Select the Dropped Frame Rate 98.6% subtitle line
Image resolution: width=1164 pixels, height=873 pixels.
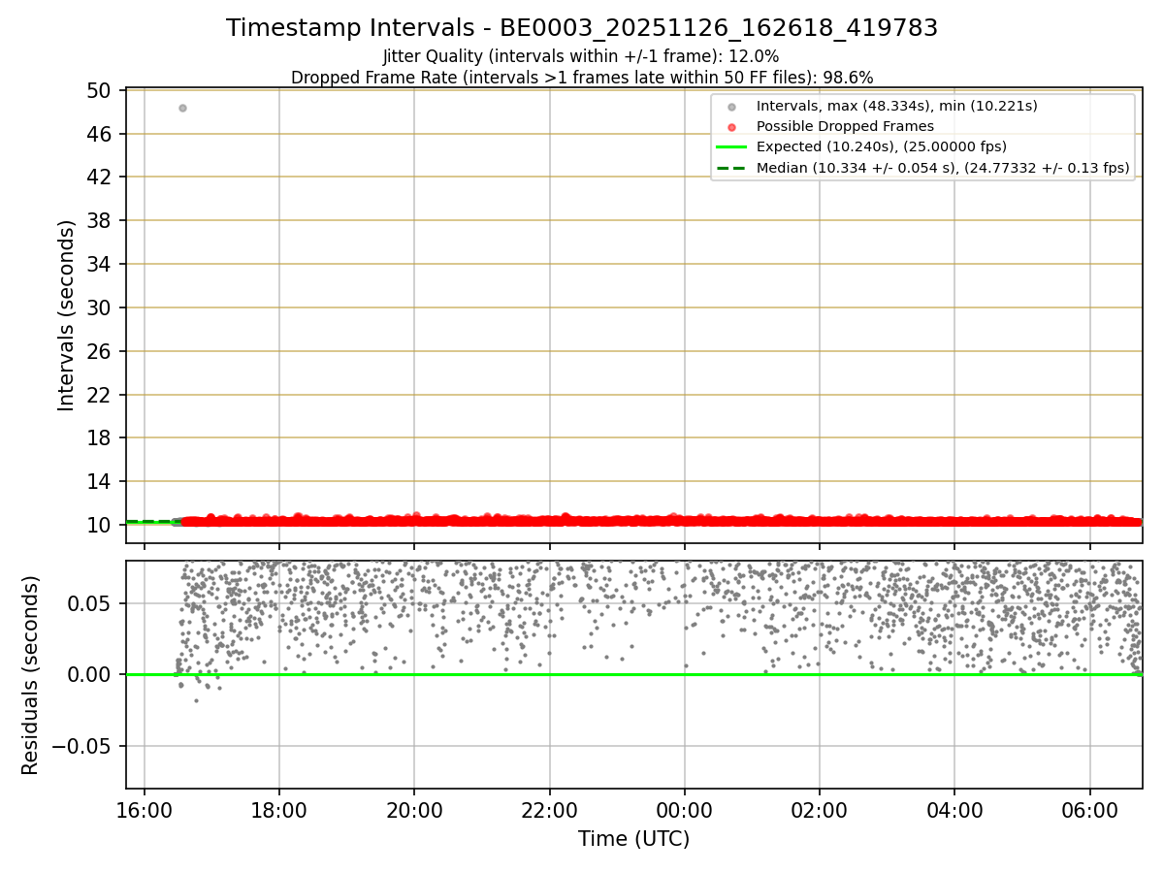[582, 78]
